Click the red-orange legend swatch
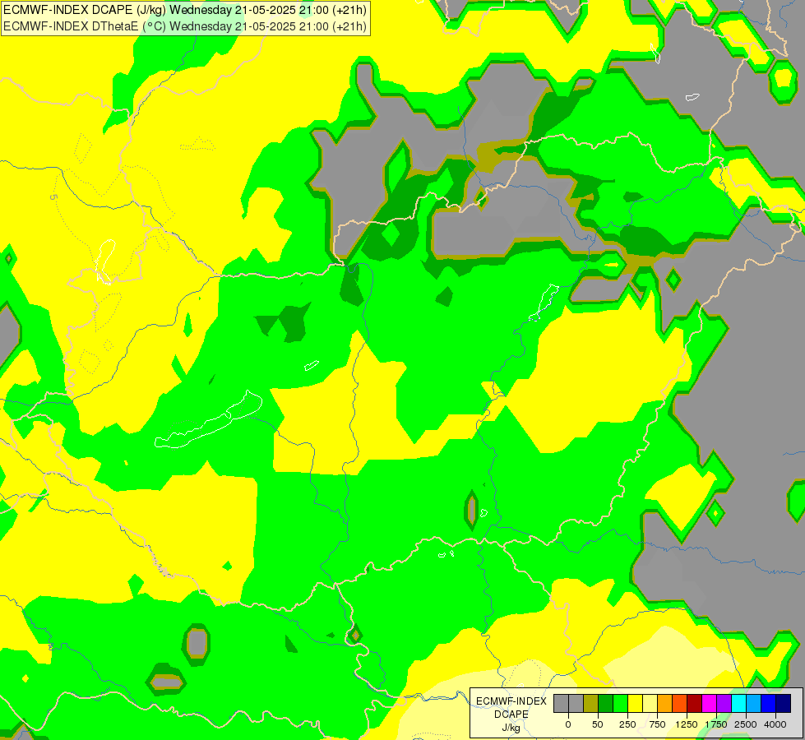Screen dimensions: 805x740 680,704
